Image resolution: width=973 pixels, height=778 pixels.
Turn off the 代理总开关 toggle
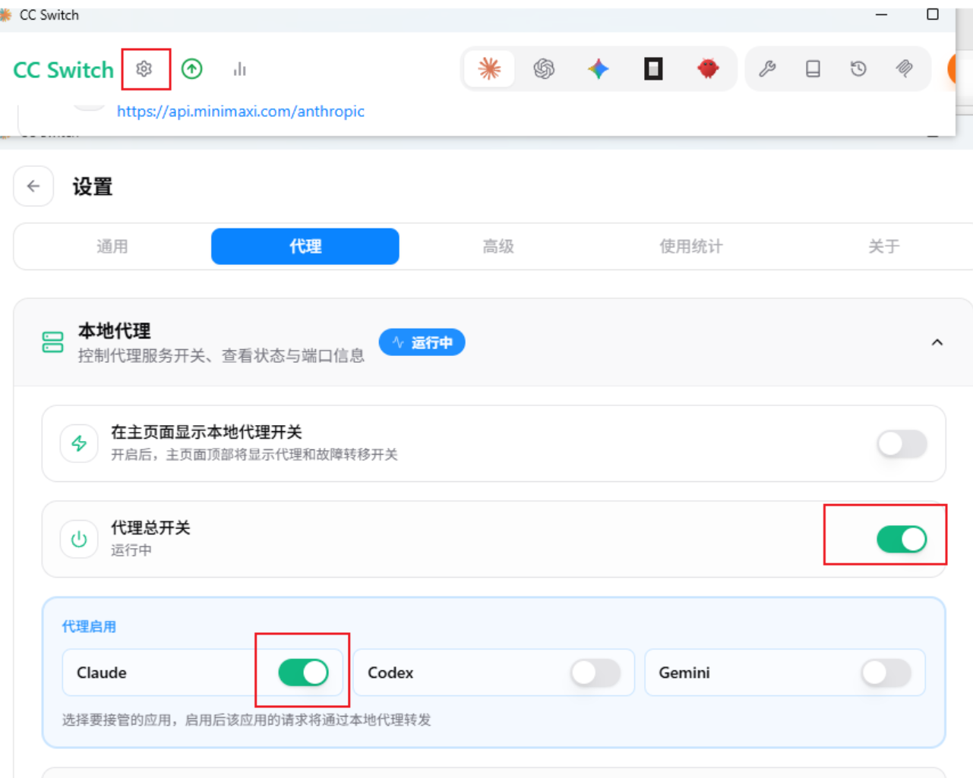coord(902,540)
